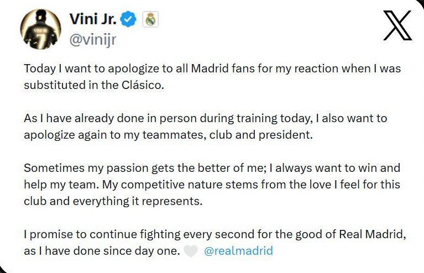424x273 pixels.
Task: Click the line starting "As I have already done"
Action: 205,119
